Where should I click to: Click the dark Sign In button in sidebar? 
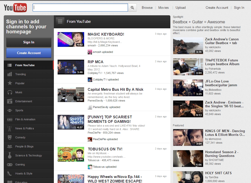click(x=29, y=42)
